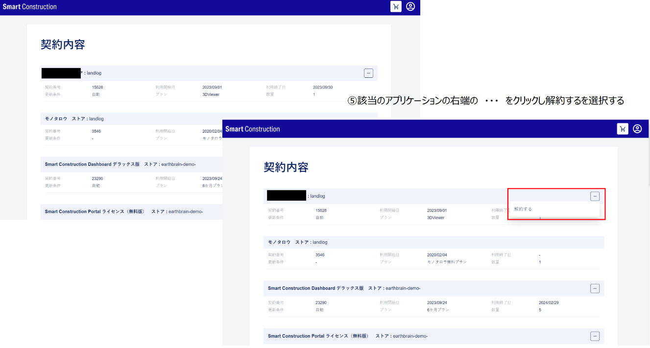The height and width of the screenshot is (348, 650).
Task: Click the 3DViewer plan in the back window
Action: click(211, 94)
